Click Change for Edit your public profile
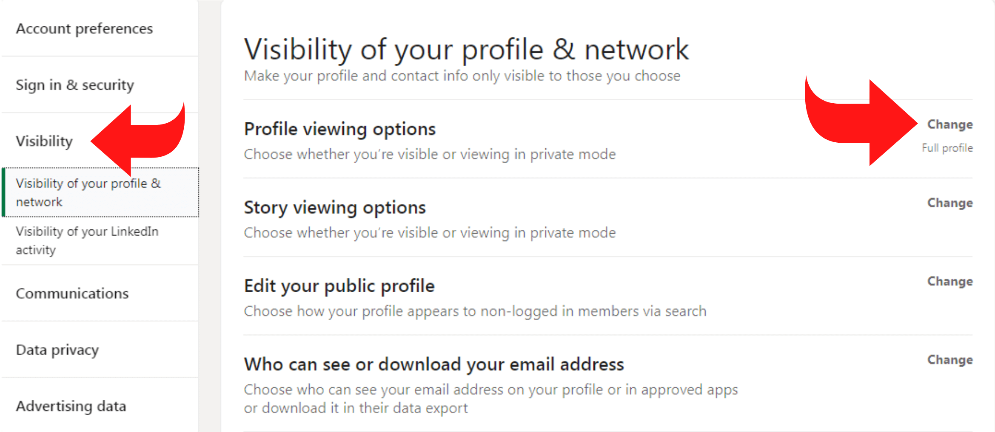The width and height of the screenshot is (995, 432). tap(949, 281)
